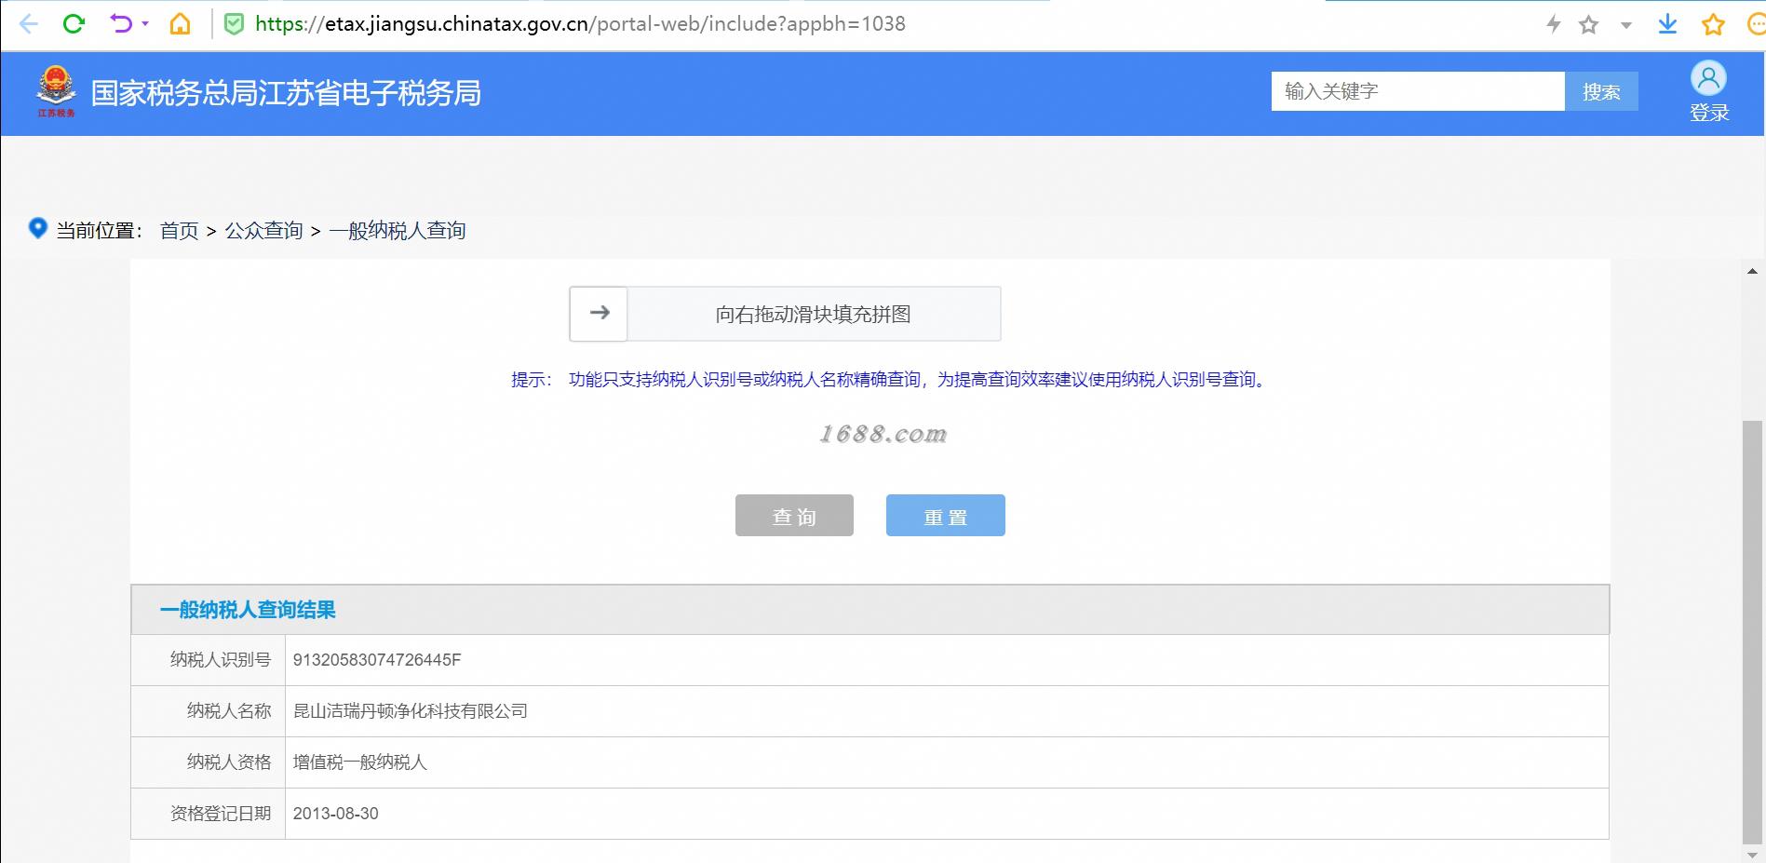
Task: Click the date 2013-08-30
Action: tap(336, 814)
